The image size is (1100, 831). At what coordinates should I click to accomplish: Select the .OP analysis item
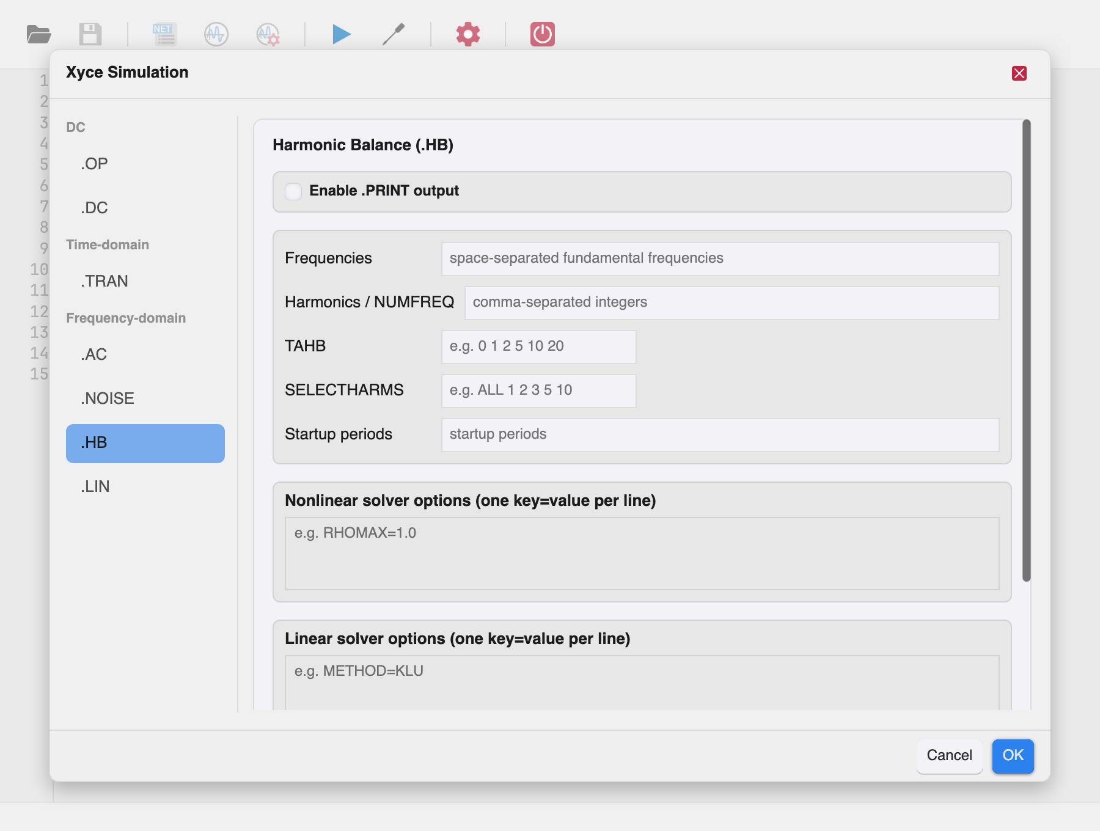click(x=145, y=164)
